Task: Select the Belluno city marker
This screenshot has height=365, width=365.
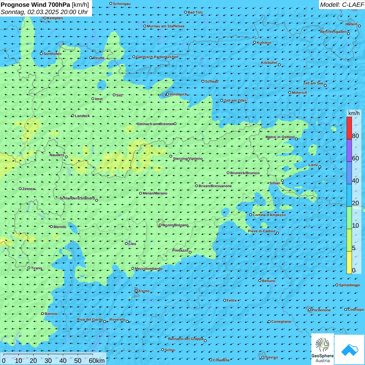Action: 260,281
